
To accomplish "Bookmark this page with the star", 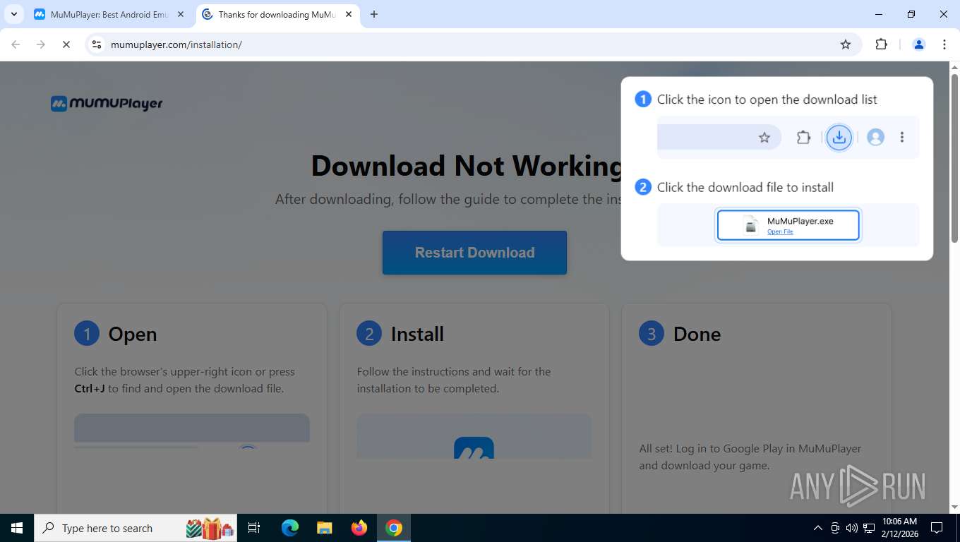I will click(x=846, y=44).
